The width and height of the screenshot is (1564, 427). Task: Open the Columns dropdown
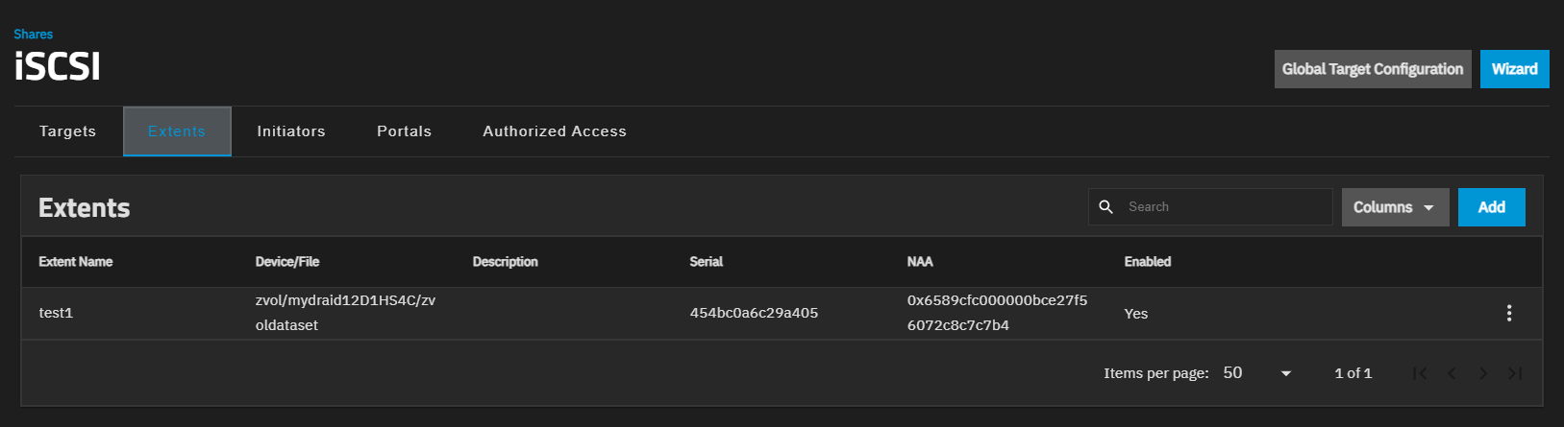tap(1394, 207)
